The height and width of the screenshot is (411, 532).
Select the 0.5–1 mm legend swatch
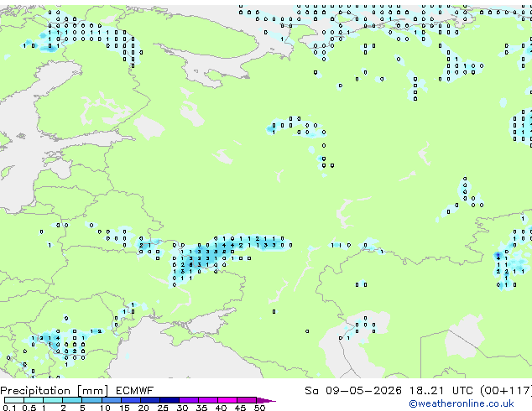[x=34, y=400]
